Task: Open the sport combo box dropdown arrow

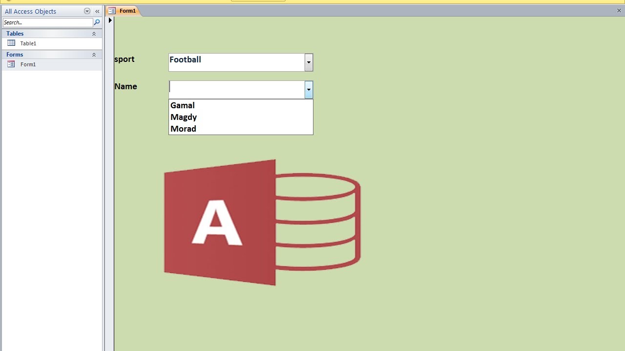Action: 309,62
